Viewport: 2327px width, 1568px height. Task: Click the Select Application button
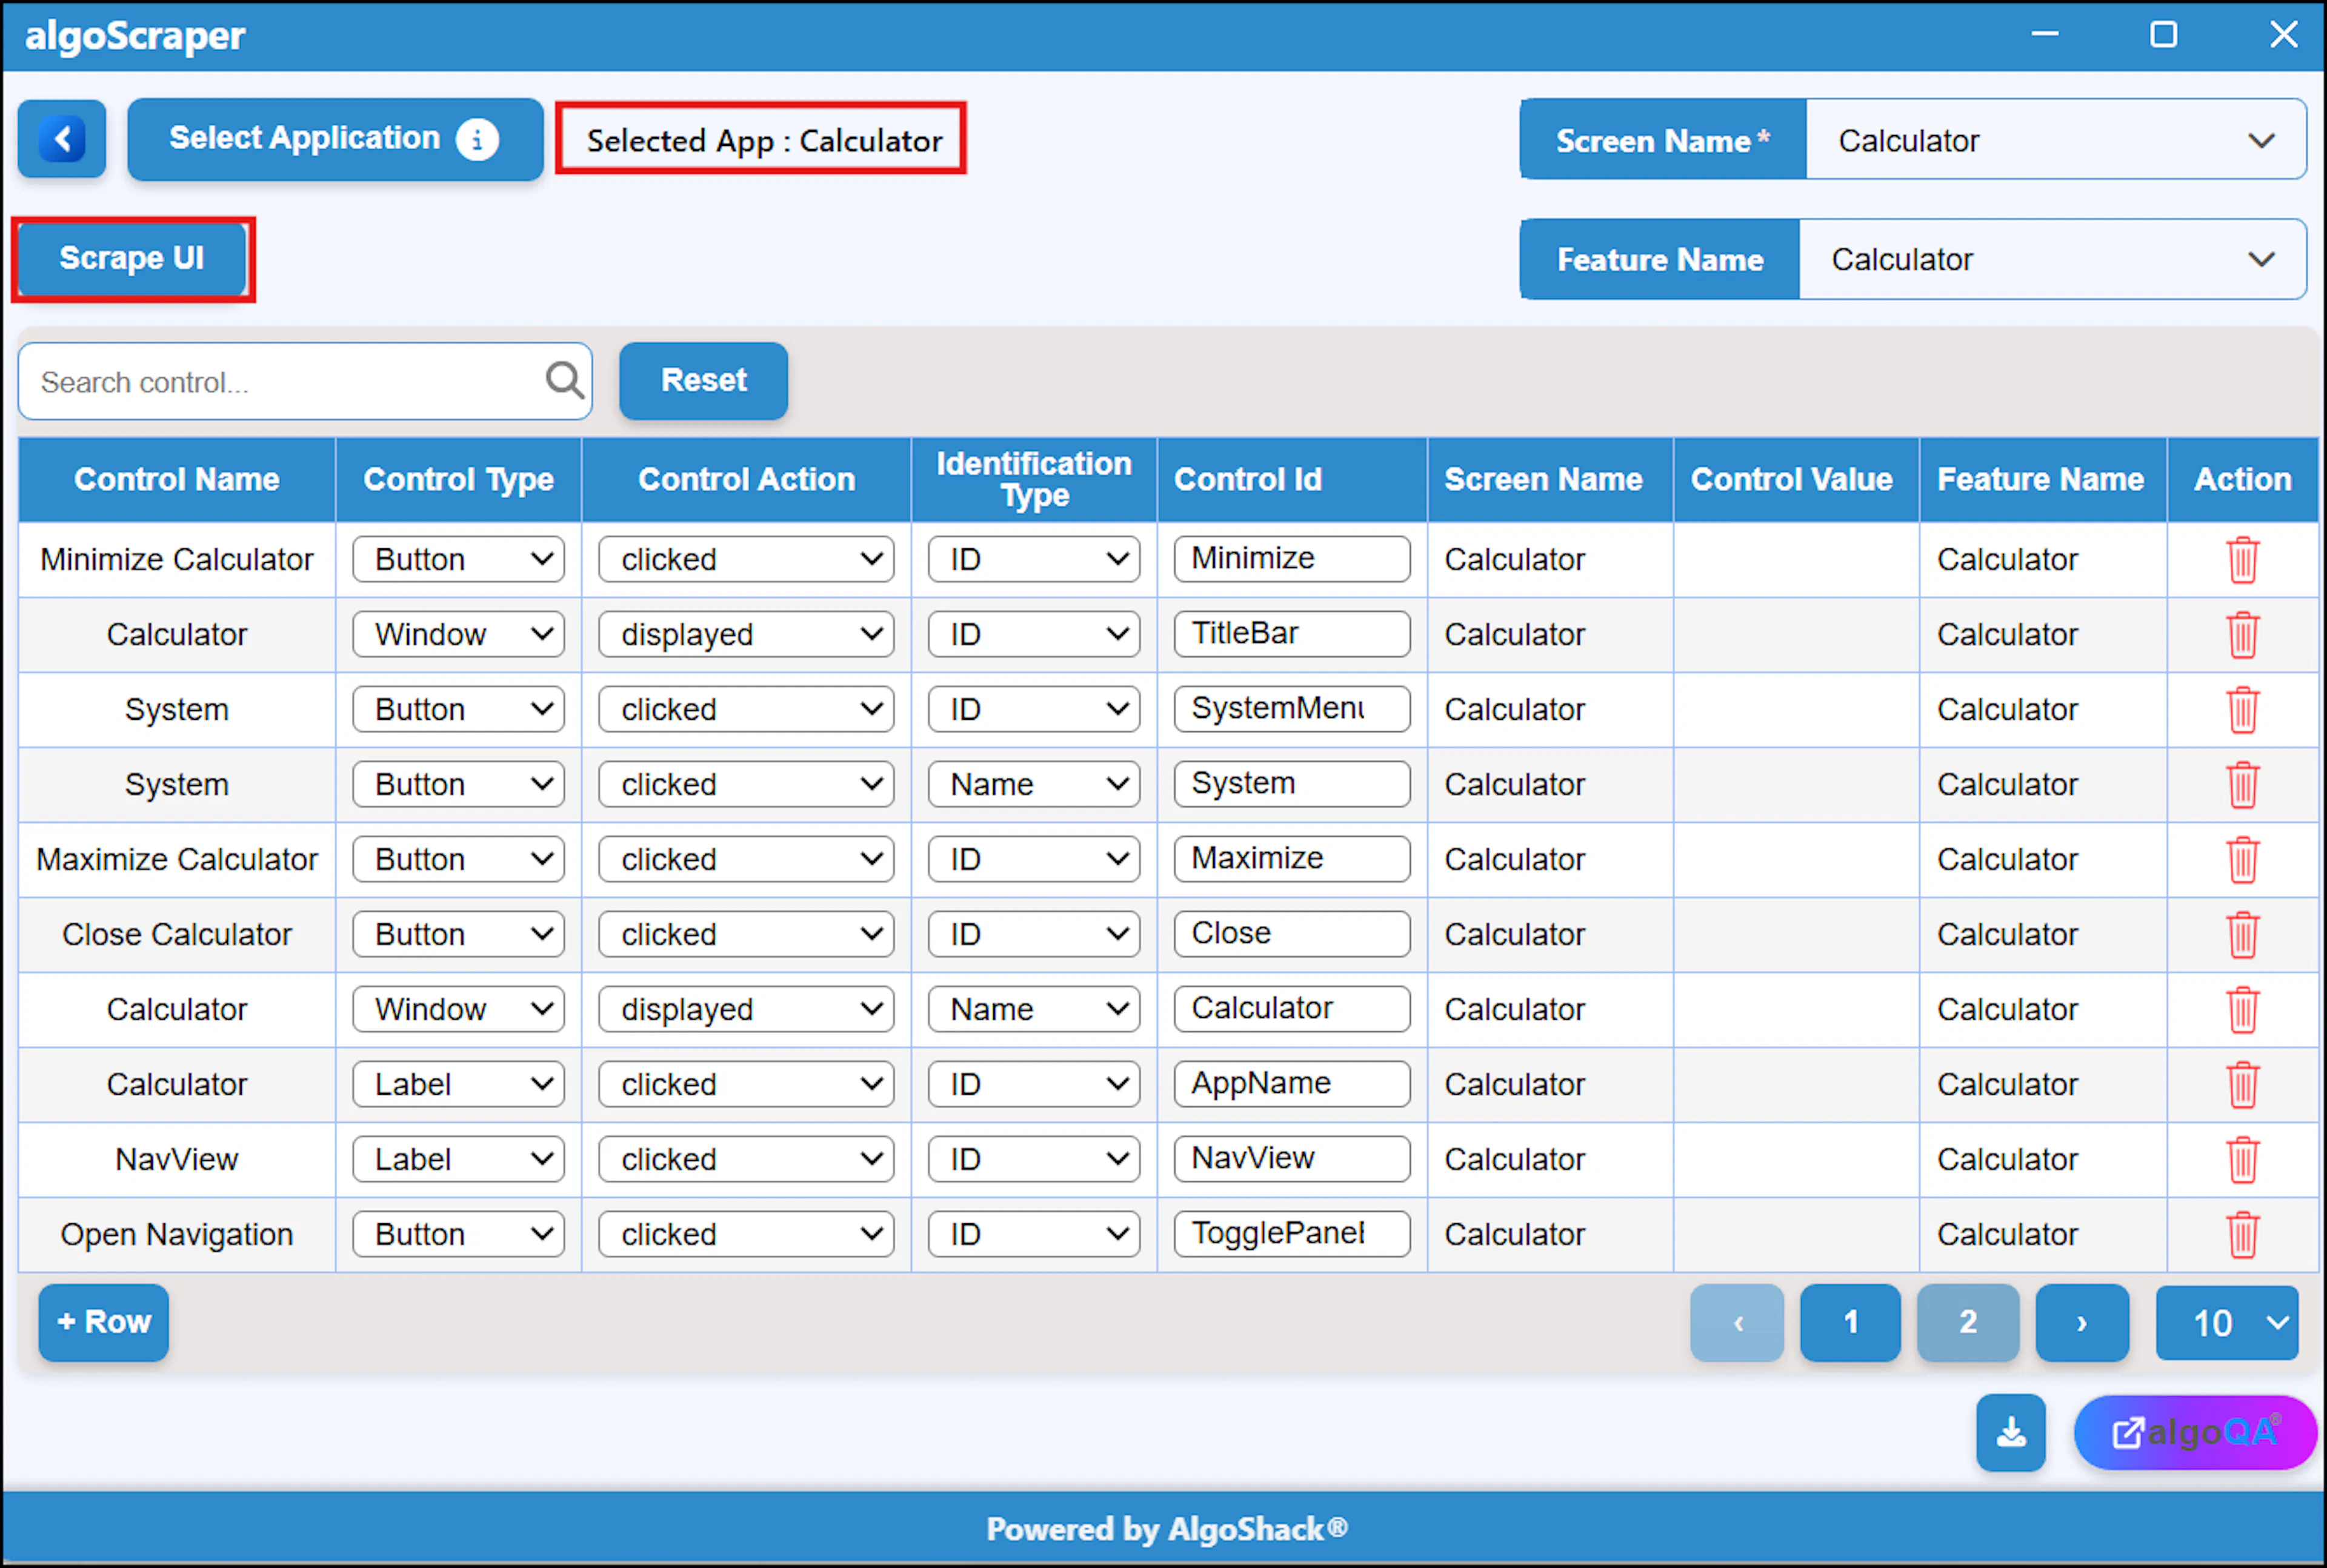pyautogui.click(x=335, y=139)
